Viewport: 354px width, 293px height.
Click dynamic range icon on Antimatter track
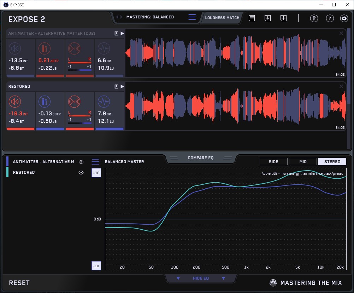[x=104, y=48]
